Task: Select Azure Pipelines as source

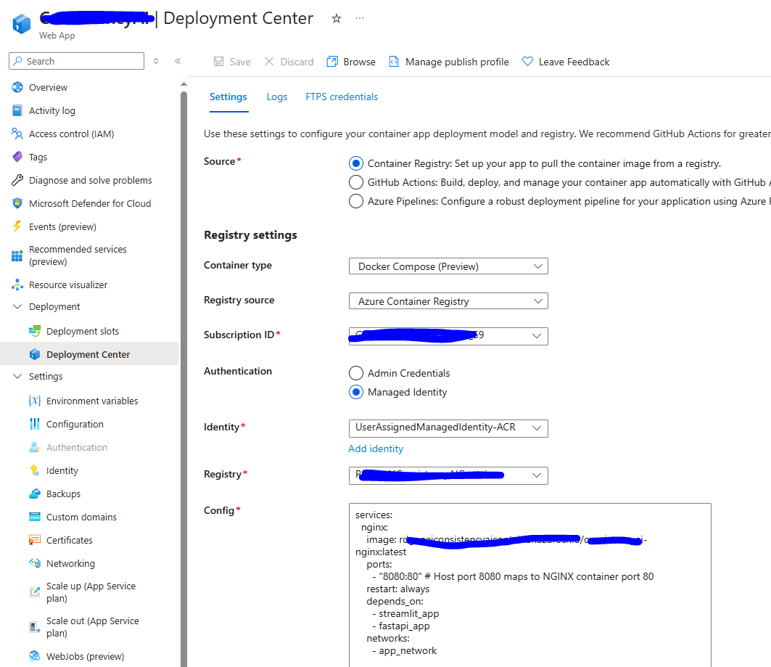Action: (355, 201)
